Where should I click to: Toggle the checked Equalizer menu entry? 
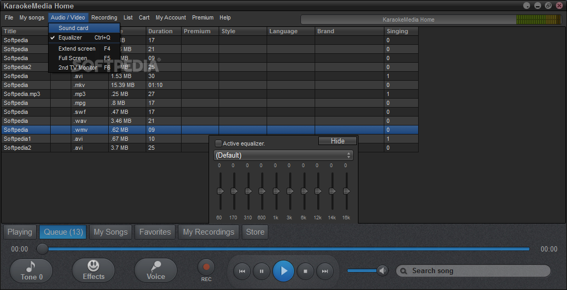coord(84,37)
